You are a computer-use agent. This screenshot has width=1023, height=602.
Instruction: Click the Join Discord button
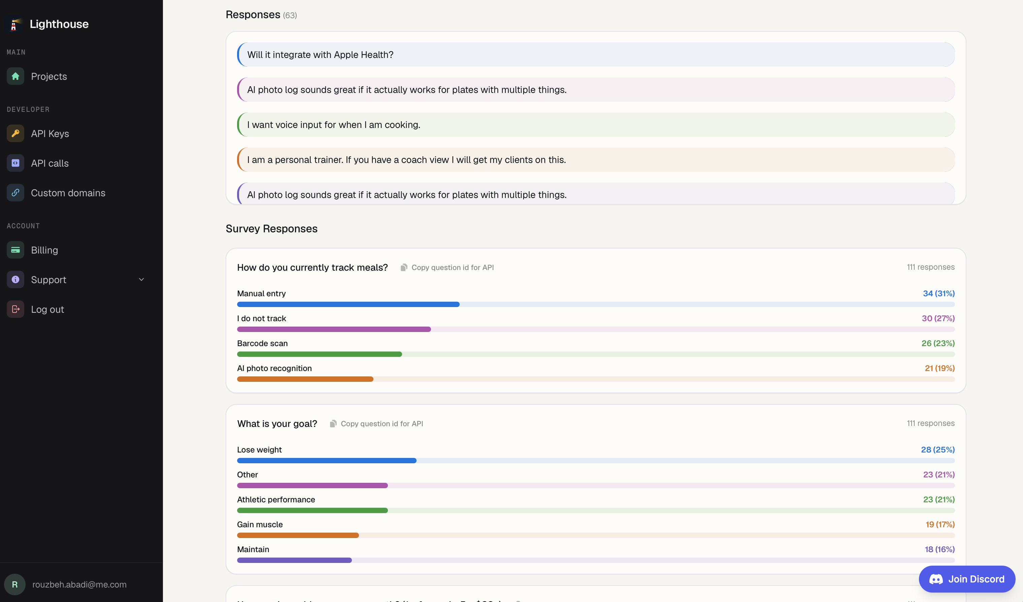(967, 579)
